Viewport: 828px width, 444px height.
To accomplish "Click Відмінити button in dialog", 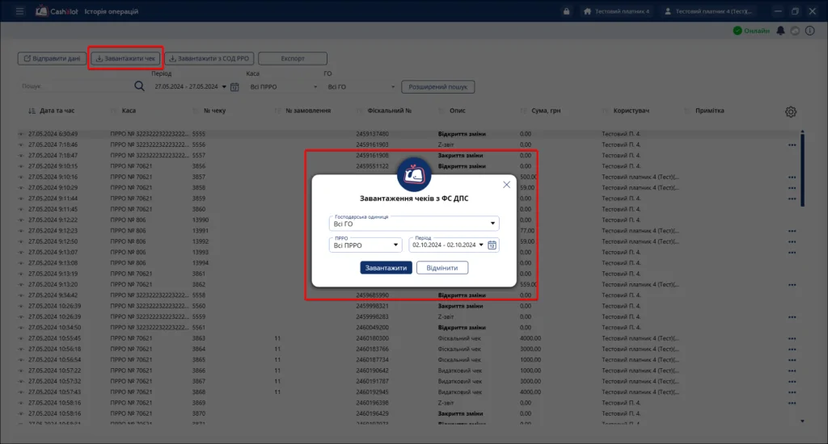I will pos(442,268).
